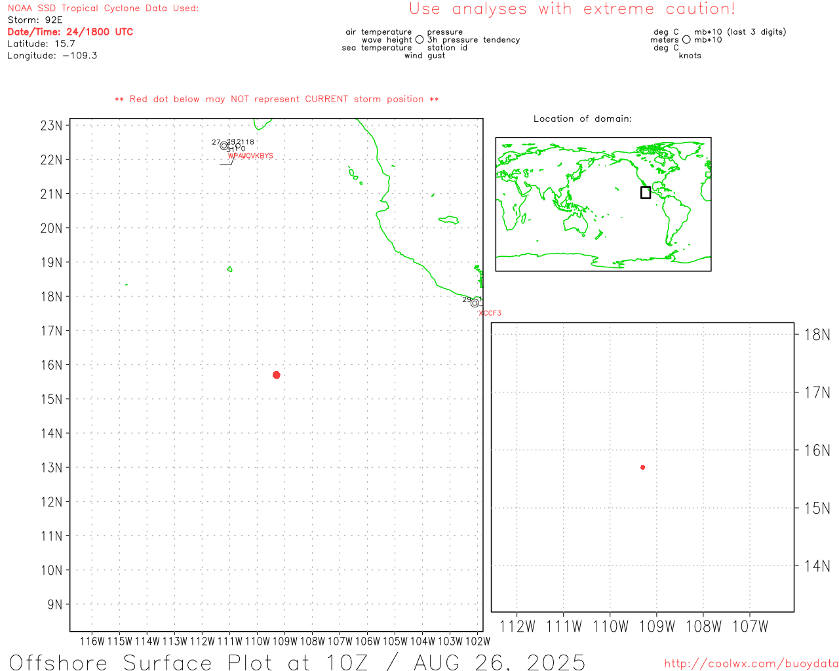Click the 'knots' unit label

click(x=690, y=56)
